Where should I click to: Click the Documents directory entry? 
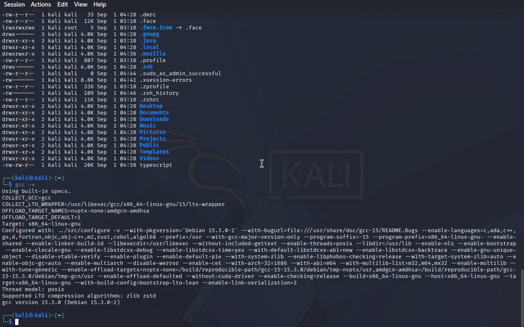154,112
